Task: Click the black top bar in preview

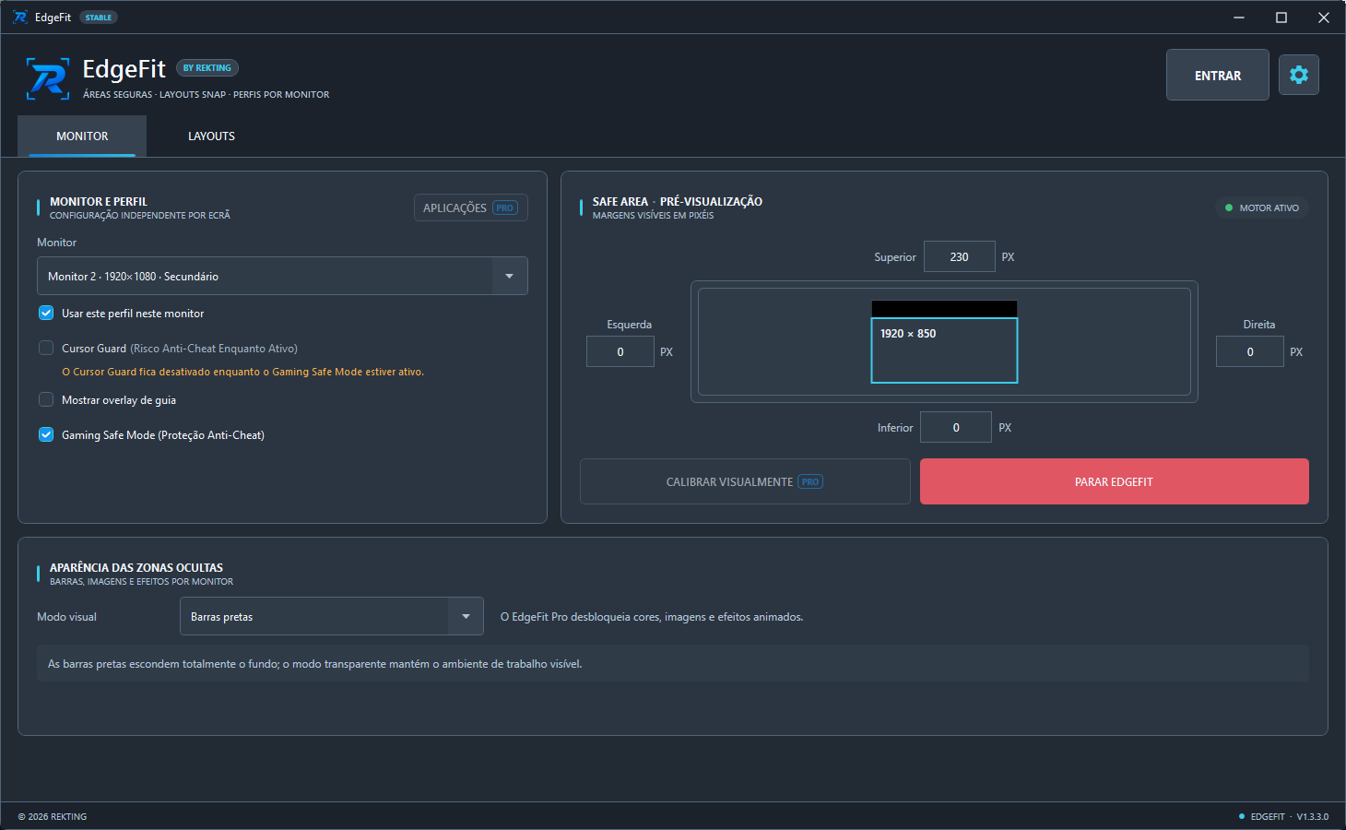Action: [944, 309]
